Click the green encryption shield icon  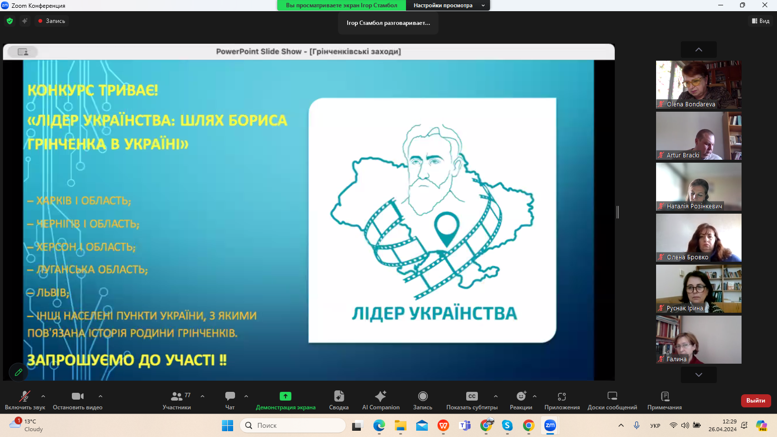coord(10,21)
